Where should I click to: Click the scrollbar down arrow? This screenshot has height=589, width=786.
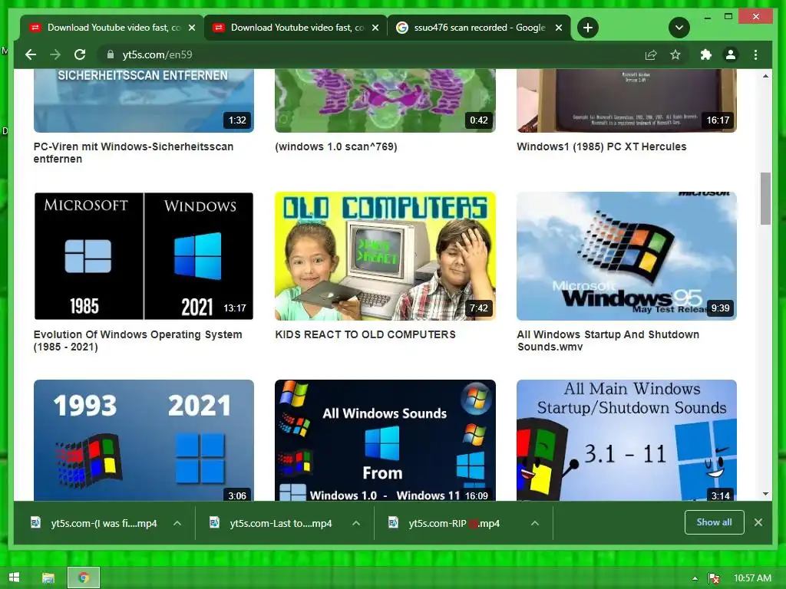pos(765,494)
